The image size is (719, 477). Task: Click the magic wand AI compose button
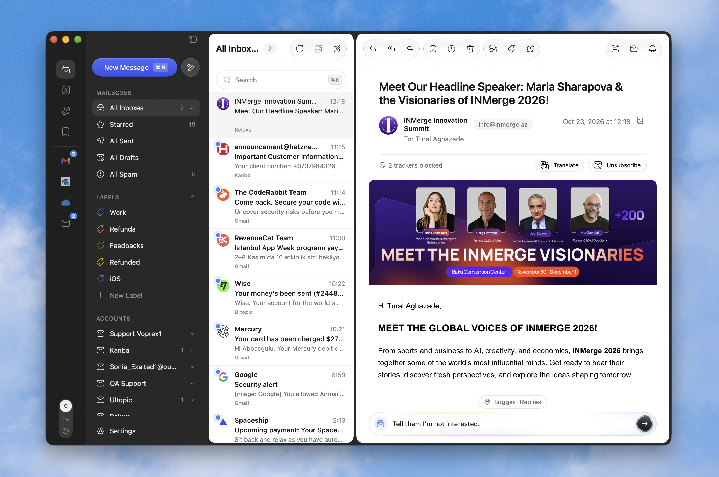190,67
